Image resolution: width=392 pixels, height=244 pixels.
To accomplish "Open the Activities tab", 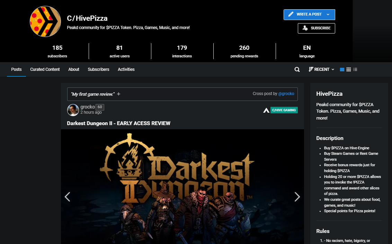I will click(x=126, y=69).
